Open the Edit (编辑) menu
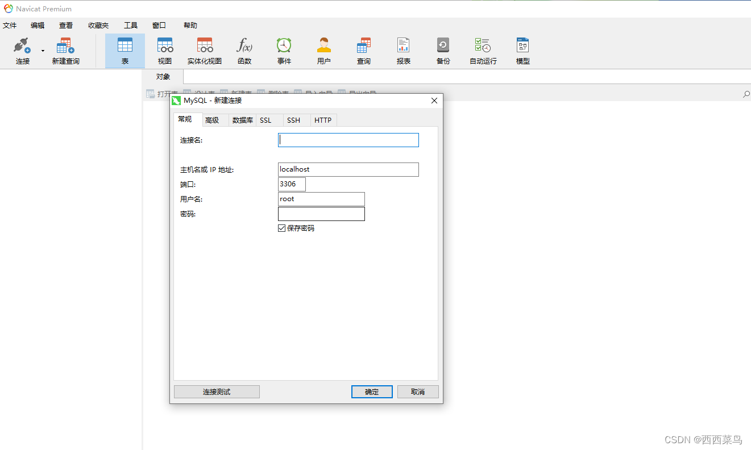This screenshot has width=751, height=450. click(x=38, y=26)
